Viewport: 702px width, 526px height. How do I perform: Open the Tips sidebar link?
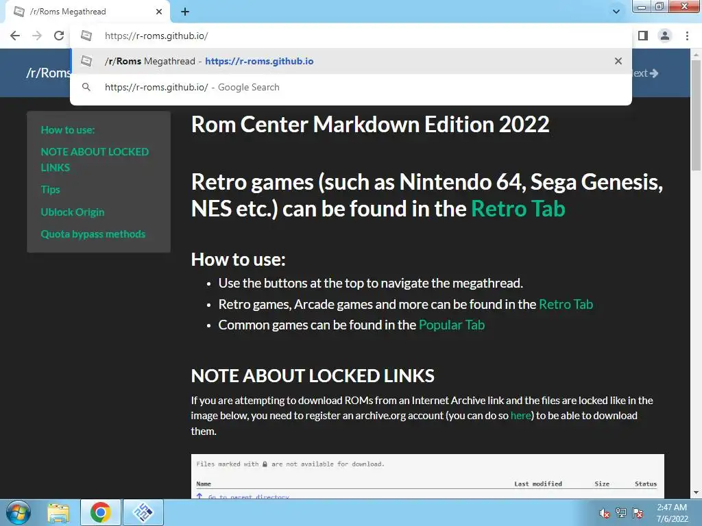coord(50,190)
